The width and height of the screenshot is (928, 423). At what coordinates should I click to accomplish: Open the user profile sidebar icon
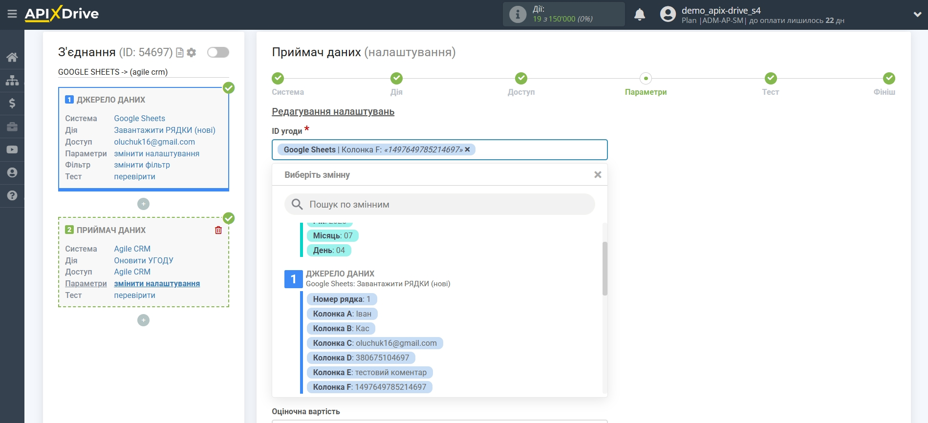pos(12,172)
